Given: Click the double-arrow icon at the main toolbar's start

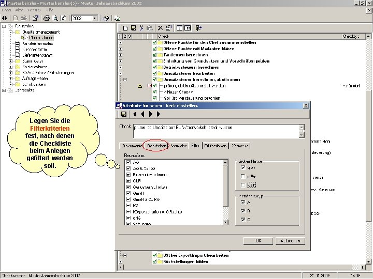Looking at the screenshot, I should pyautogui.click(x=5, y=18).
